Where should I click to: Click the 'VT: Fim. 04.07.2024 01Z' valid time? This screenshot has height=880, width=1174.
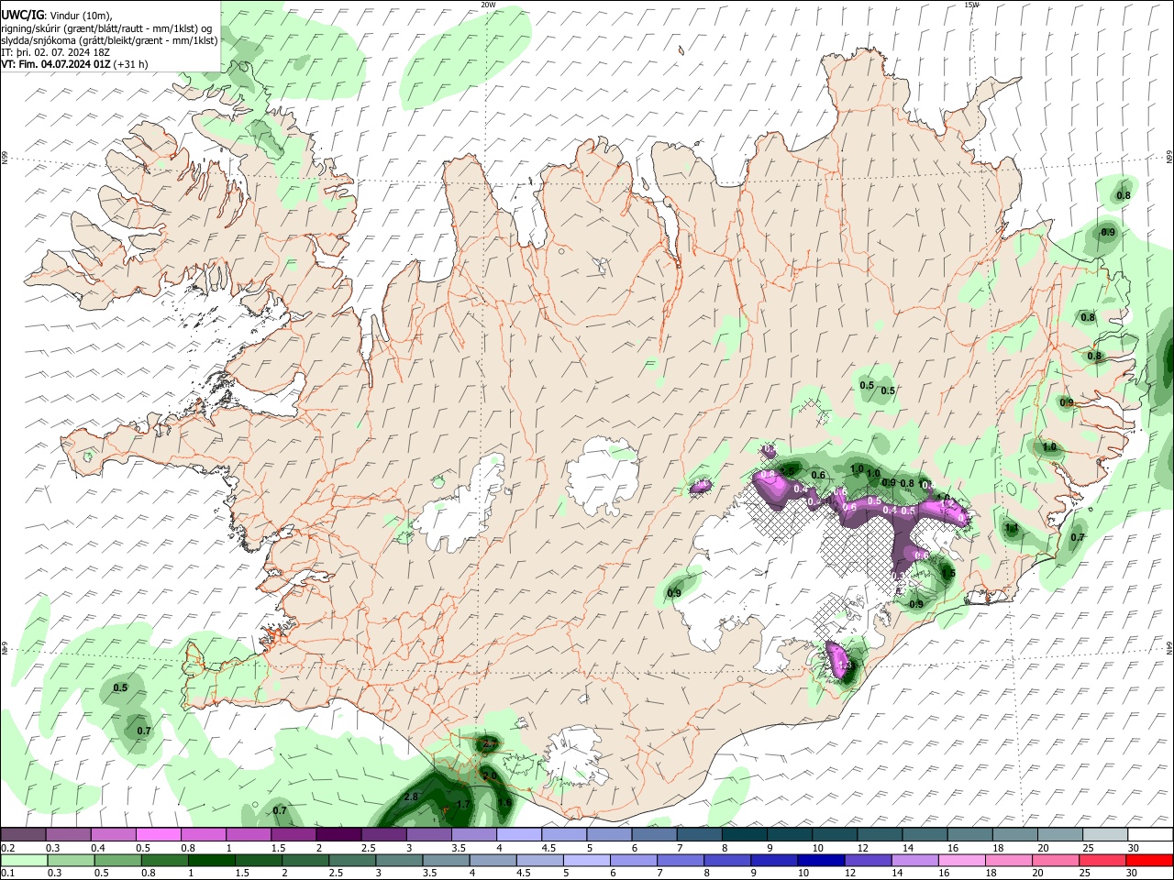(56, 64)
